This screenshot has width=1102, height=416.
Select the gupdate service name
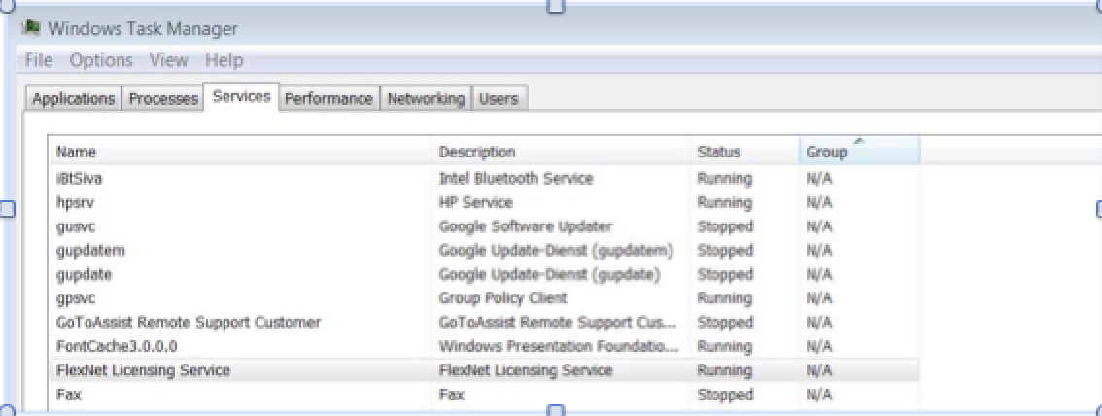coord(84,274)
